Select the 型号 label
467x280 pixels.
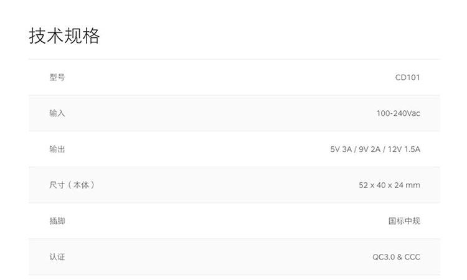(57, 78)
